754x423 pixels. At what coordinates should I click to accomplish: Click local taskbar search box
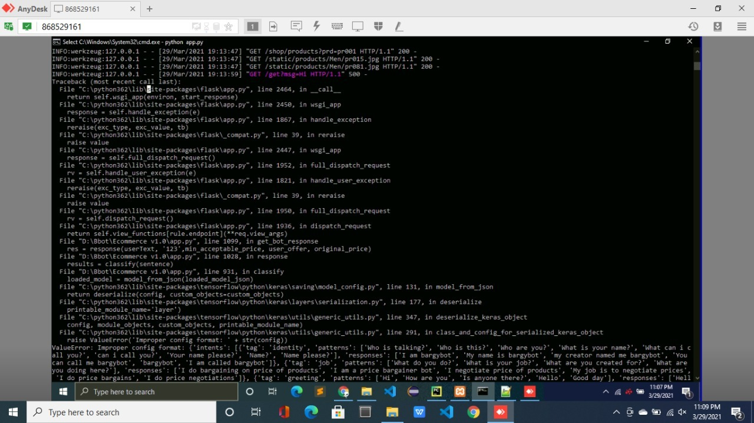tap(123, 412)
